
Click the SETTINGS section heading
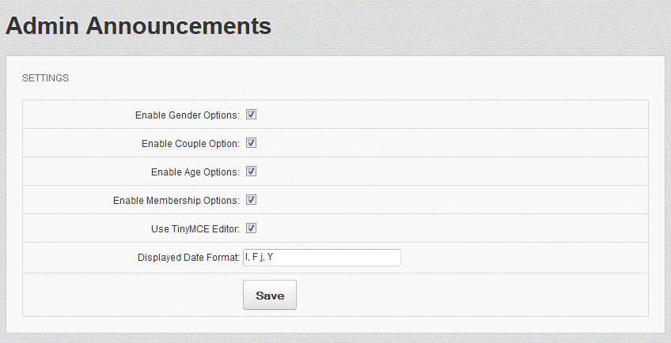pos(45,78)
